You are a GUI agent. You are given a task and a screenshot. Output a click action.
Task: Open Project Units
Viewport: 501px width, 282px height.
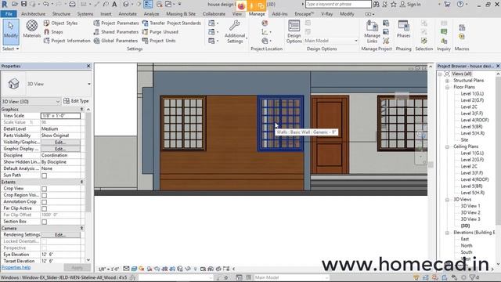click(x=159, y=41)
